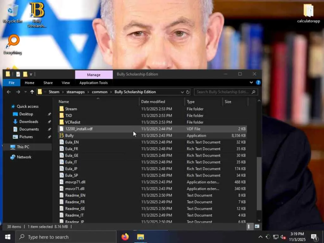Expand chevron after Steam breadcrumb
324x243 pixels.
(63, 92)
